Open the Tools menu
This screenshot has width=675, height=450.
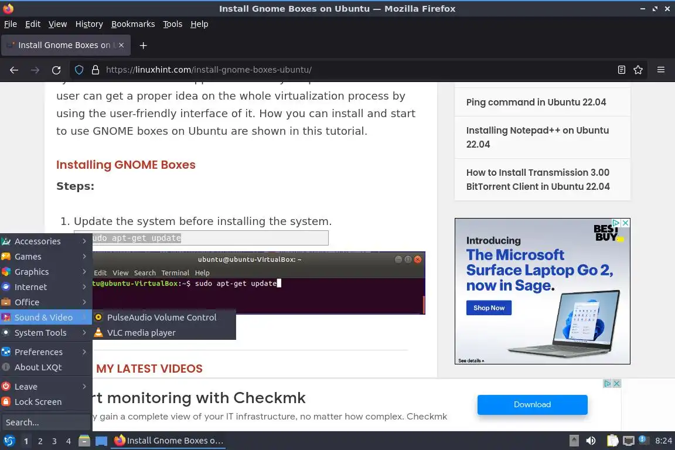(173, 24)
